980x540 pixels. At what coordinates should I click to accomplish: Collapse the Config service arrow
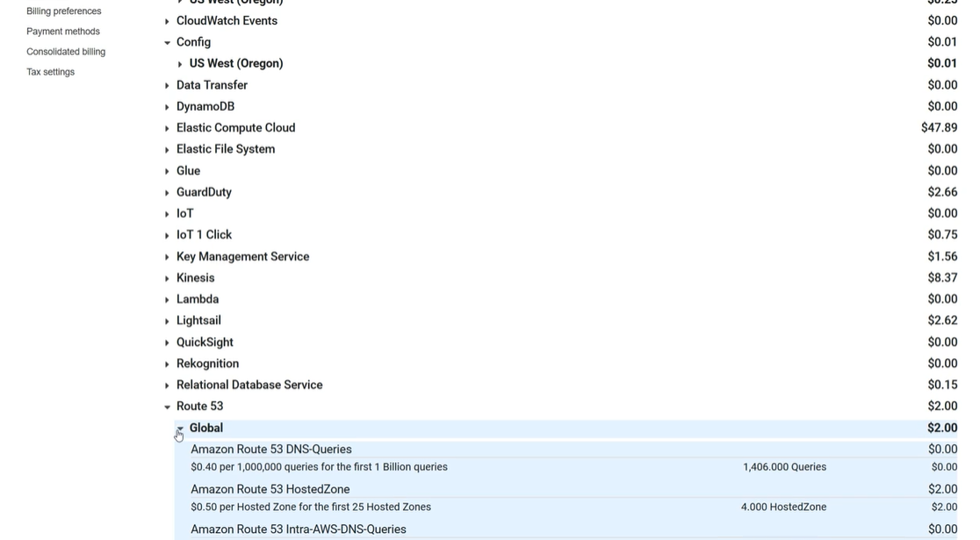click(x=167, y=42)
